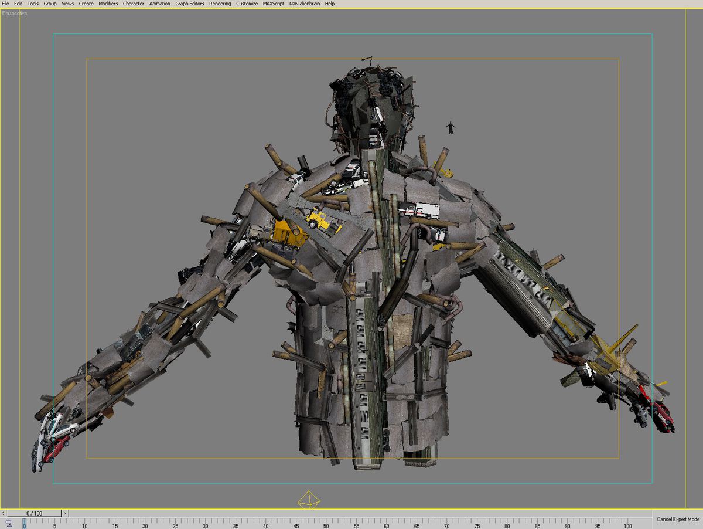Open the Character menu
703x529 pixels.
(x=133, y=3)
